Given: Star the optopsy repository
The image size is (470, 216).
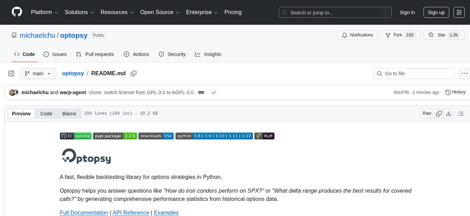Looking at the screenshot, I should pos(444,35).
